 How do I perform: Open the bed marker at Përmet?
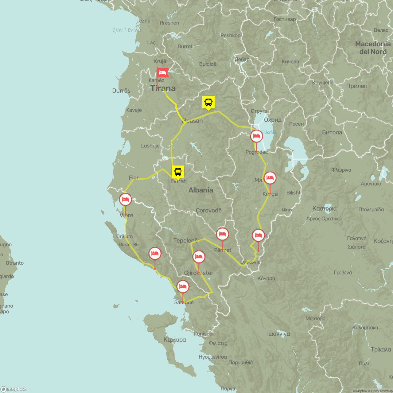click(x=222, y=234)
